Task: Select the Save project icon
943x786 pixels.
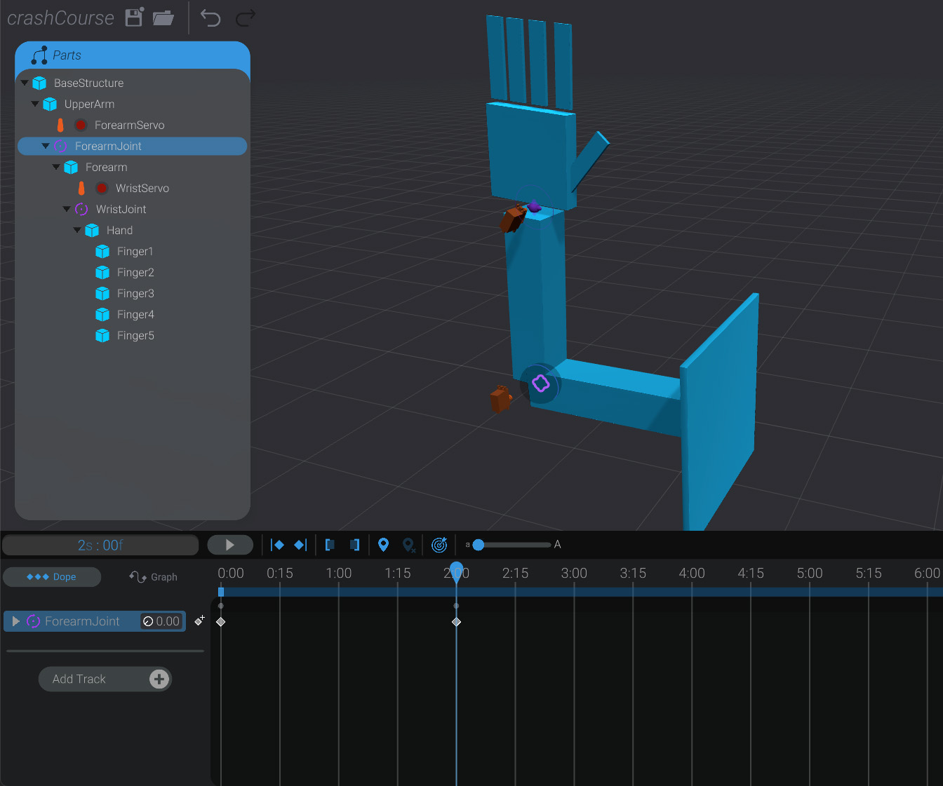Action: (x=133, y=18)
